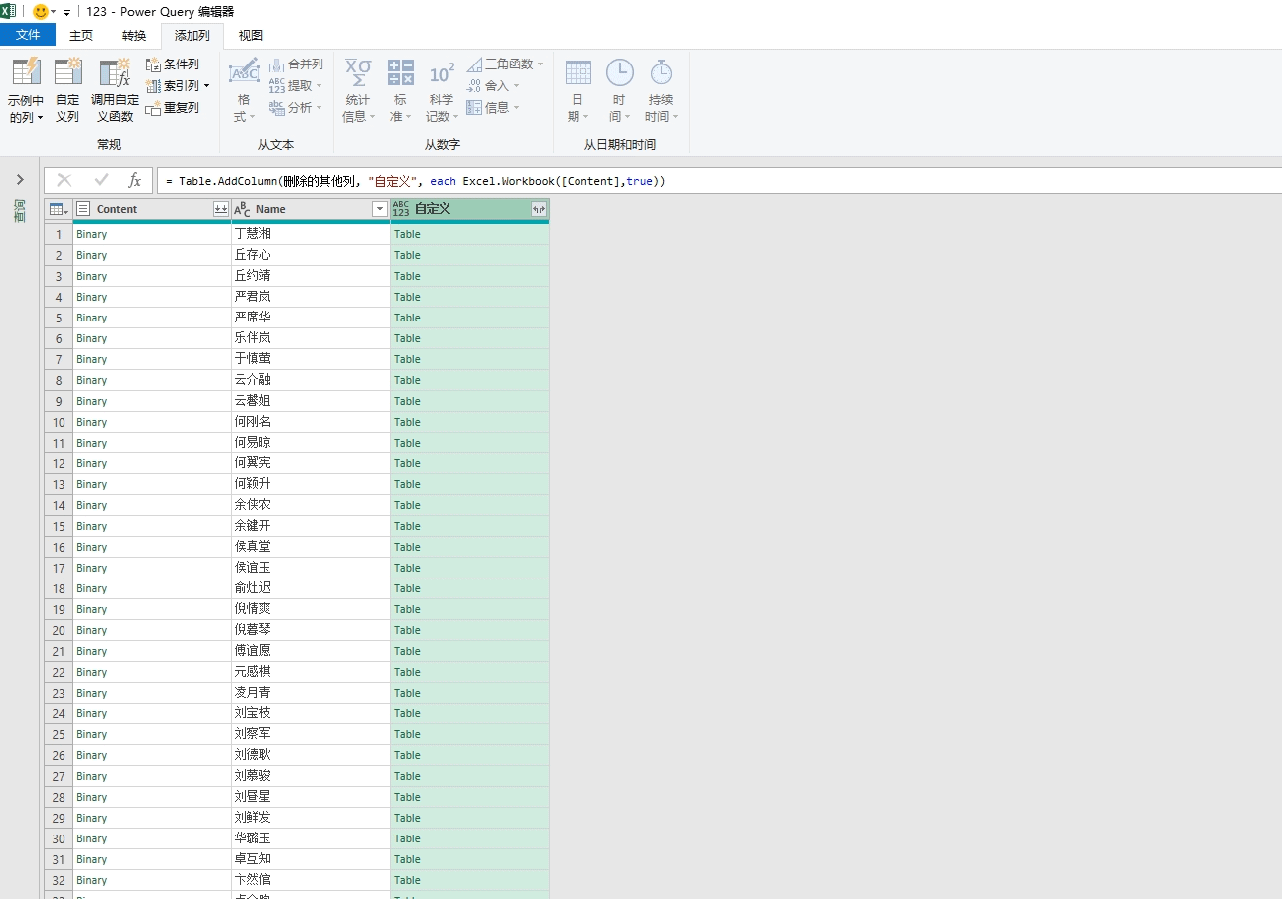Viewport: 1282px width, 899px height.
Task: Open the 提取 extract menu
Action: point(296,86)
